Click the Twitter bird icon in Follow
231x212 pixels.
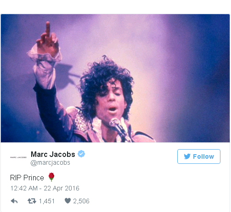pyautogui.click(x=187, y=156)
